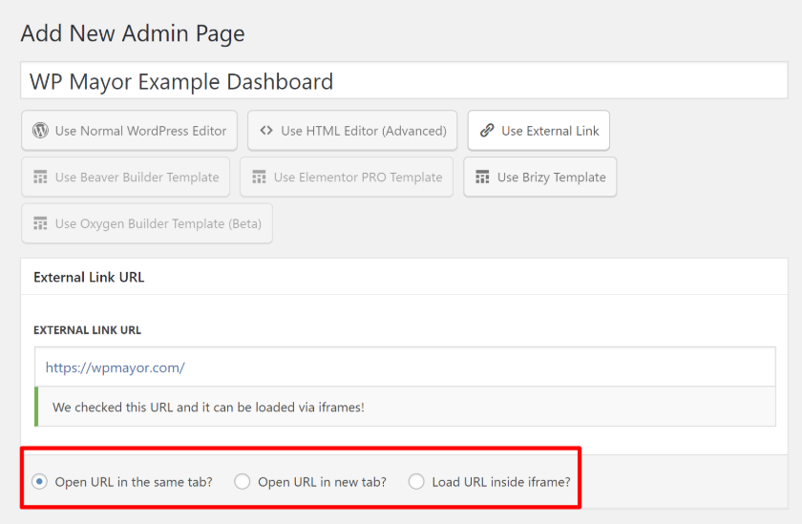Click the iframe check confirmation message

pos(405,407)
